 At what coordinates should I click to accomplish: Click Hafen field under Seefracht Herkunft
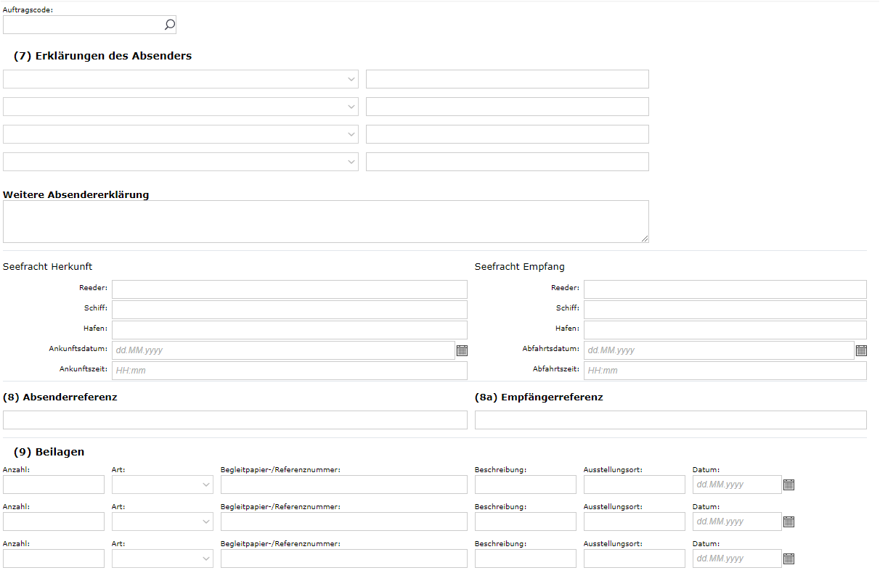pyautogui.click(x=290, y=330)
